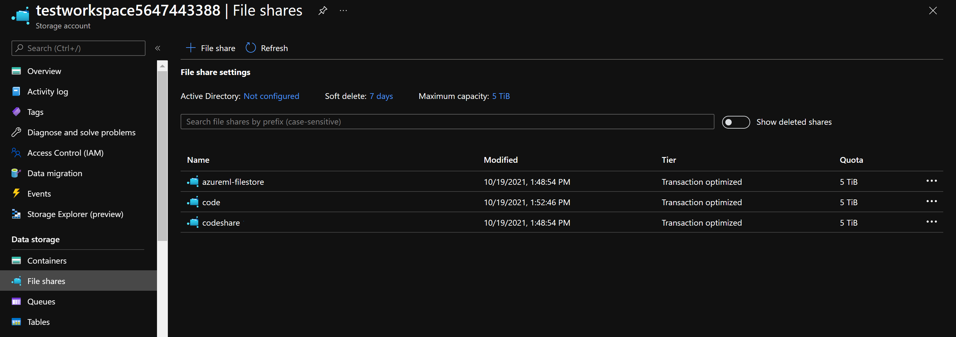Click the Overview icon in the sidebar

[x=16, y=71]
